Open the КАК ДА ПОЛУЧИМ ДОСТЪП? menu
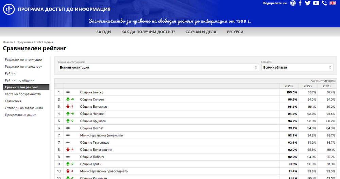 coord(148,32)
